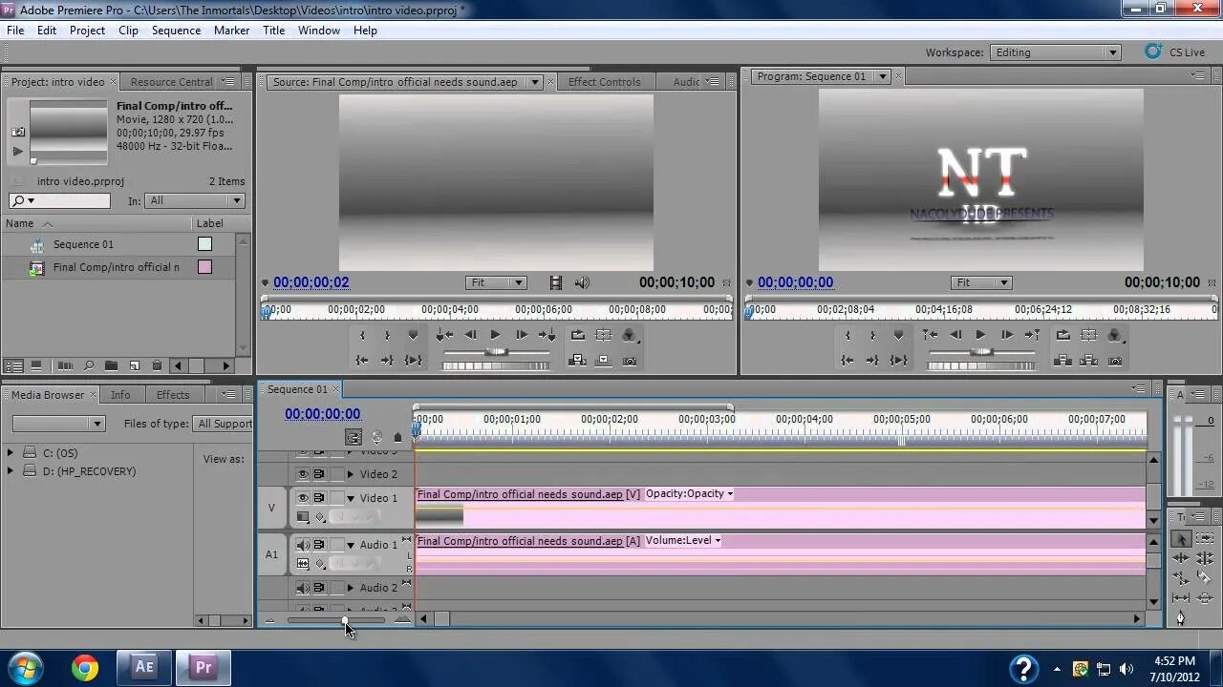Click Source timecode 00;00;00;02

click(311, 282)
